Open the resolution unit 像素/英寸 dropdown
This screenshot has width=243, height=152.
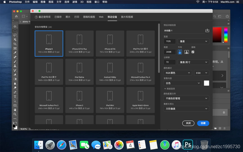click(x=193, y=62)
